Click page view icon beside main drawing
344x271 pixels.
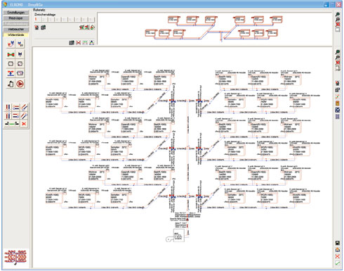338,68
